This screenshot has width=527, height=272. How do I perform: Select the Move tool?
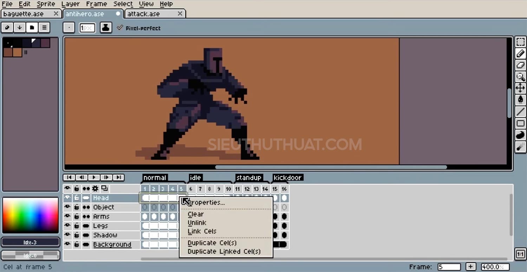click(x=520, y=88)
